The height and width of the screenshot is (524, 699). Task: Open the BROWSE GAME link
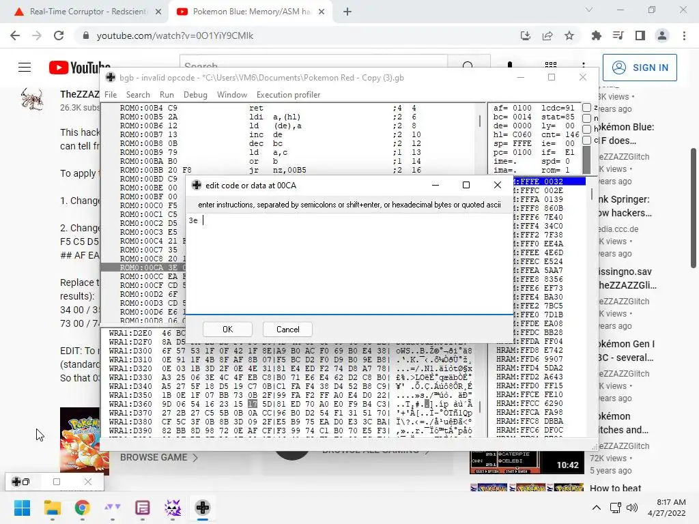tap(158, 458)
